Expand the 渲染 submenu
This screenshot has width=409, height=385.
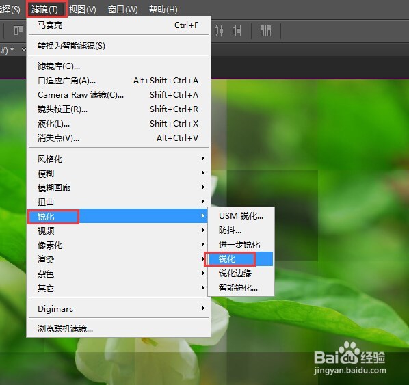[118, 259]
